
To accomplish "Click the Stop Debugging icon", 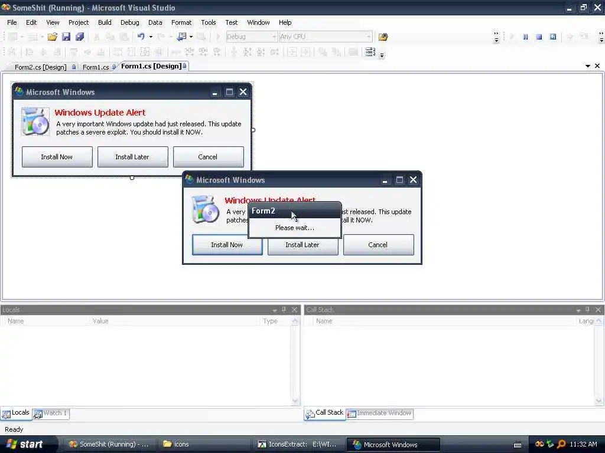I will (539, 37).
